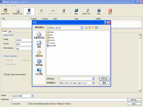Expand the look-in folder dropdown
143x107 pixels.
click(82, 28)
